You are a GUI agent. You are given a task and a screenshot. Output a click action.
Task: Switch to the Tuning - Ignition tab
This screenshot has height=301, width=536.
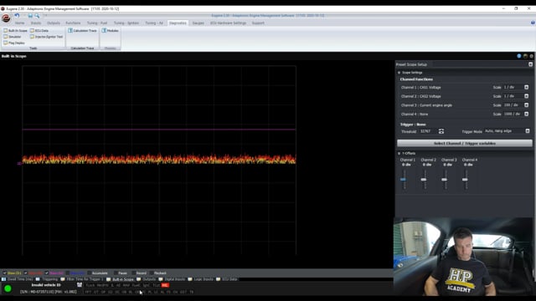[x=126, y=23]
